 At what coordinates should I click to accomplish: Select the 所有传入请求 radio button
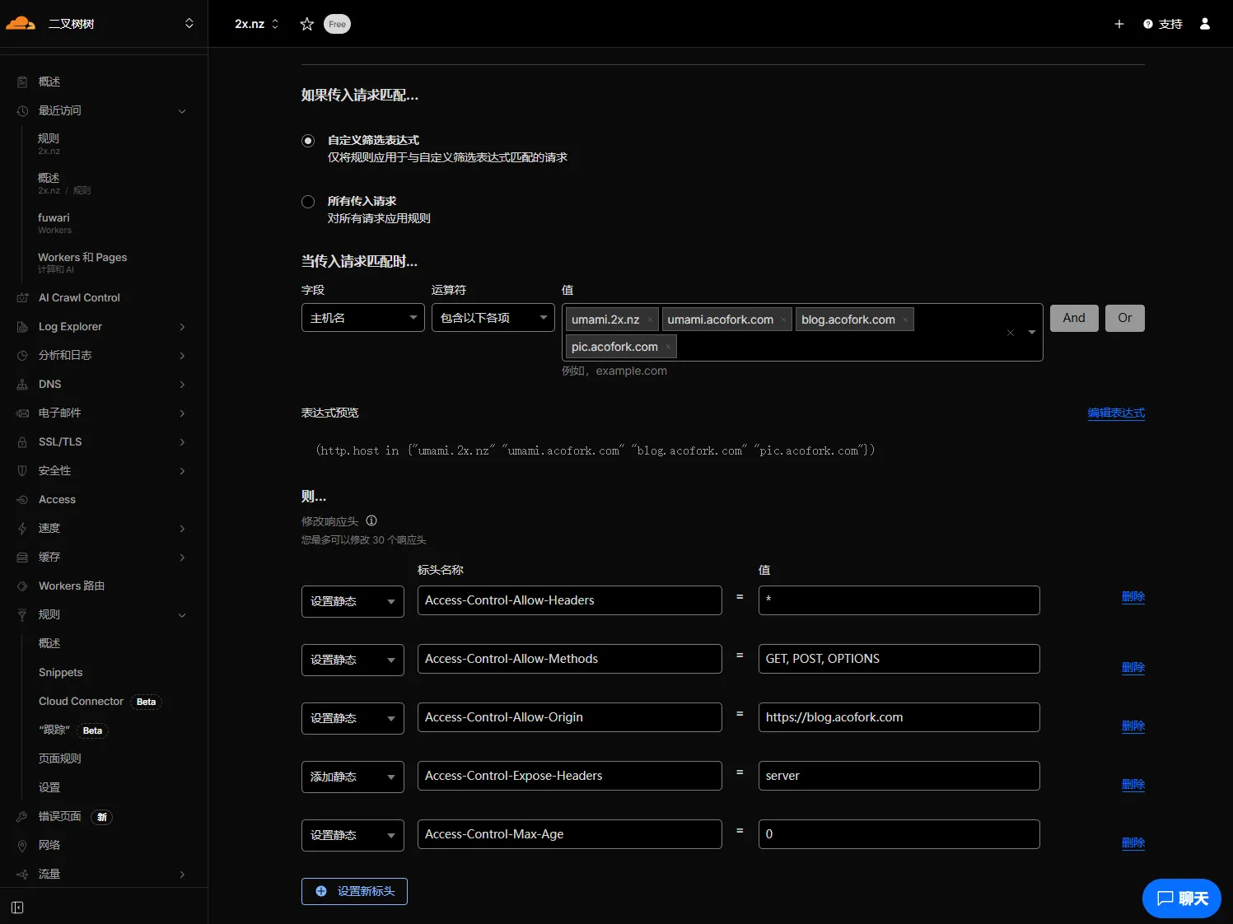click(308, 202)
